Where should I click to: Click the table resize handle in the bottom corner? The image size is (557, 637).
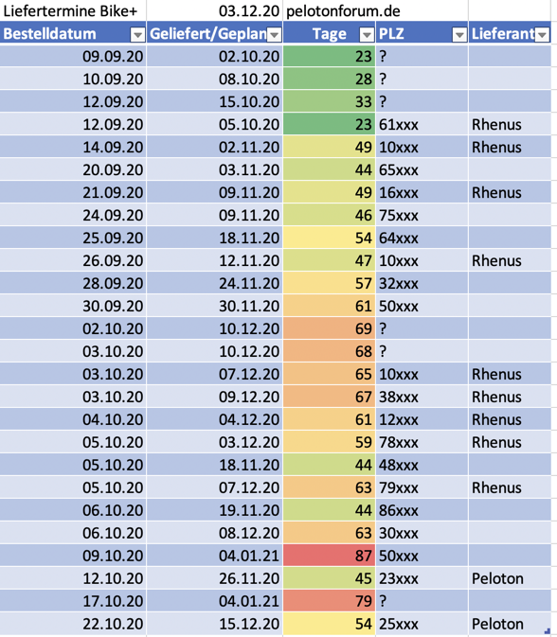tap(547, 631)
